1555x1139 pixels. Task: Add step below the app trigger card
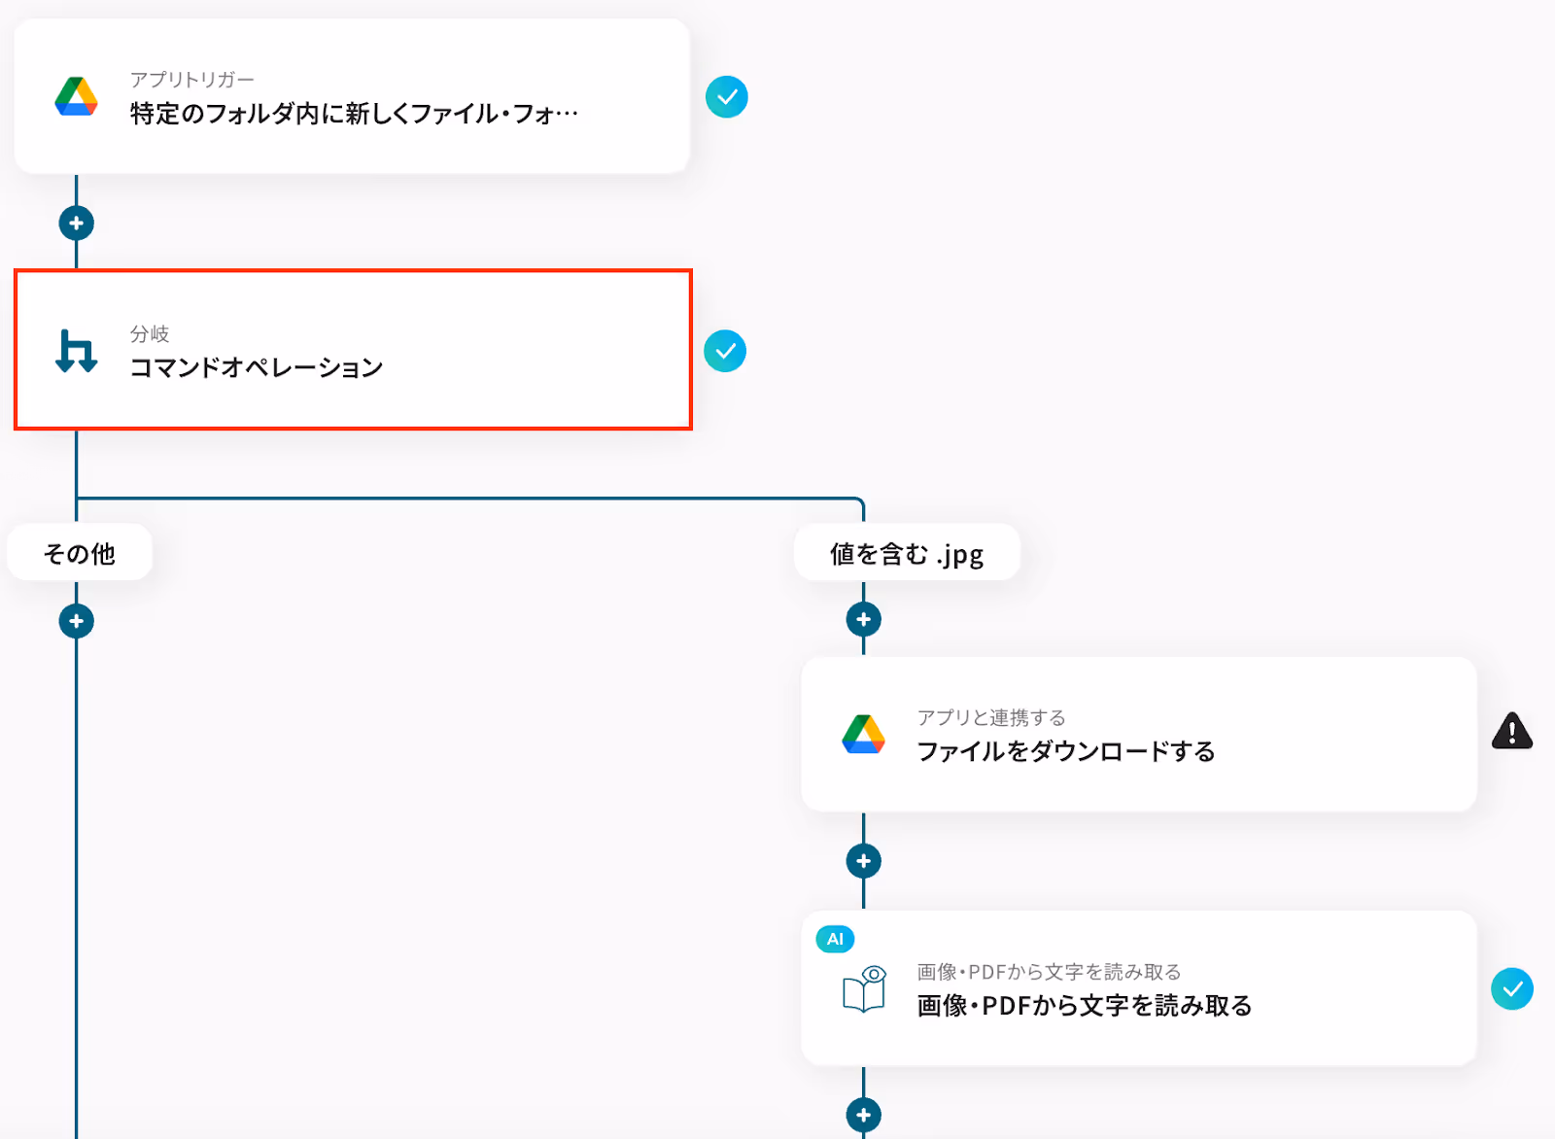click(77, 223)
